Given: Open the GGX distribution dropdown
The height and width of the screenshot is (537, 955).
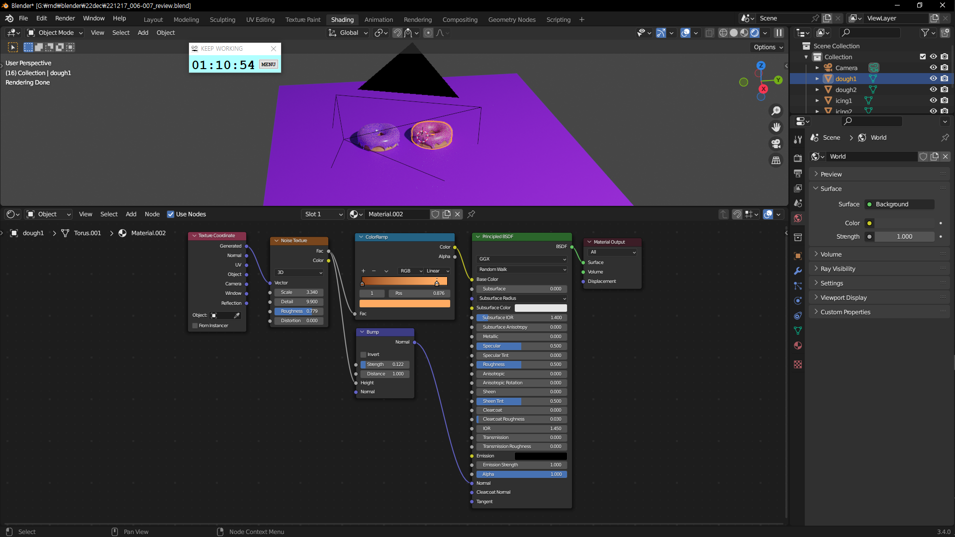Looking at the screenshot, I should coord(521,259).
